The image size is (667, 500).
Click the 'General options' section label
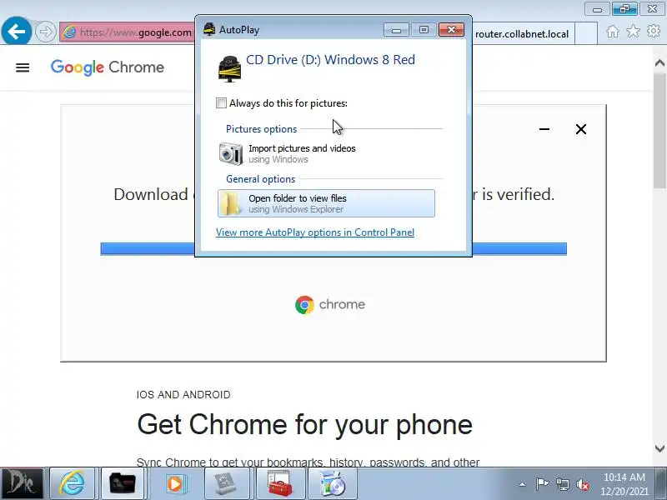point(260,179)
